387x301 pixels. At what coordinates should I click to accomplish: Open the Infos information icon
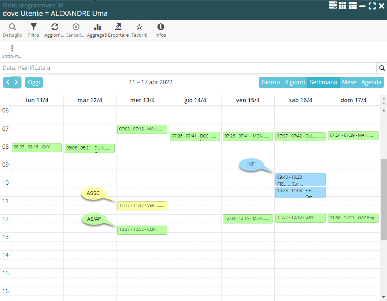tap(161, 27)
